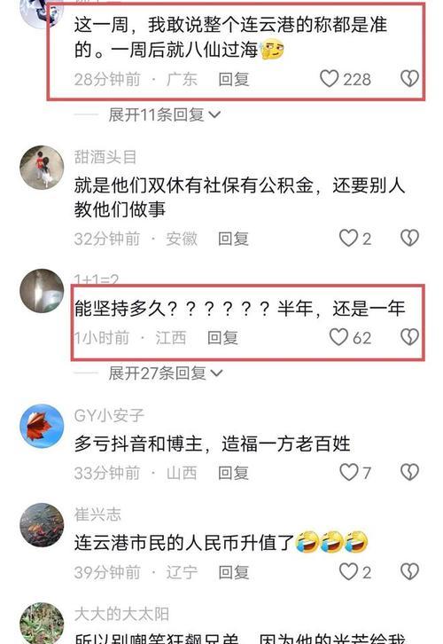Expand 展开11条回复

(x=165, y=114)
